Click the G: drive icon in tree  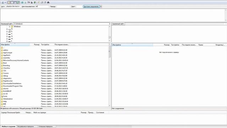tap(10, 36)
